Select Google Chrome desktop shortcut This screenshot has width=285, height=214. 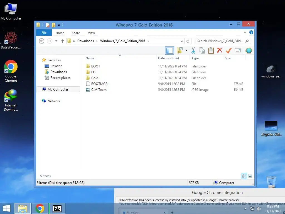pos(11,71)
